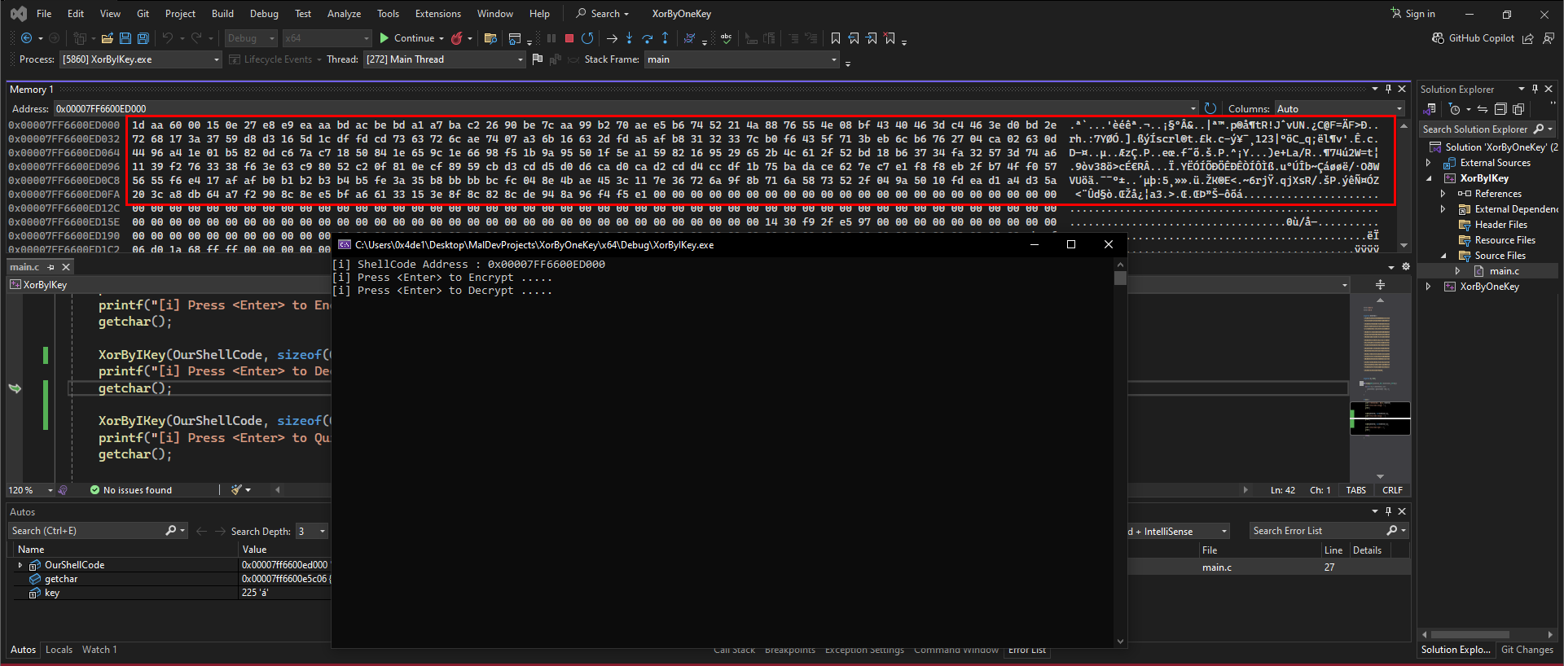This screenshot has height=666, width=1564.
Task: Switch to the Git Changes tab
Action: [1527, 650]
